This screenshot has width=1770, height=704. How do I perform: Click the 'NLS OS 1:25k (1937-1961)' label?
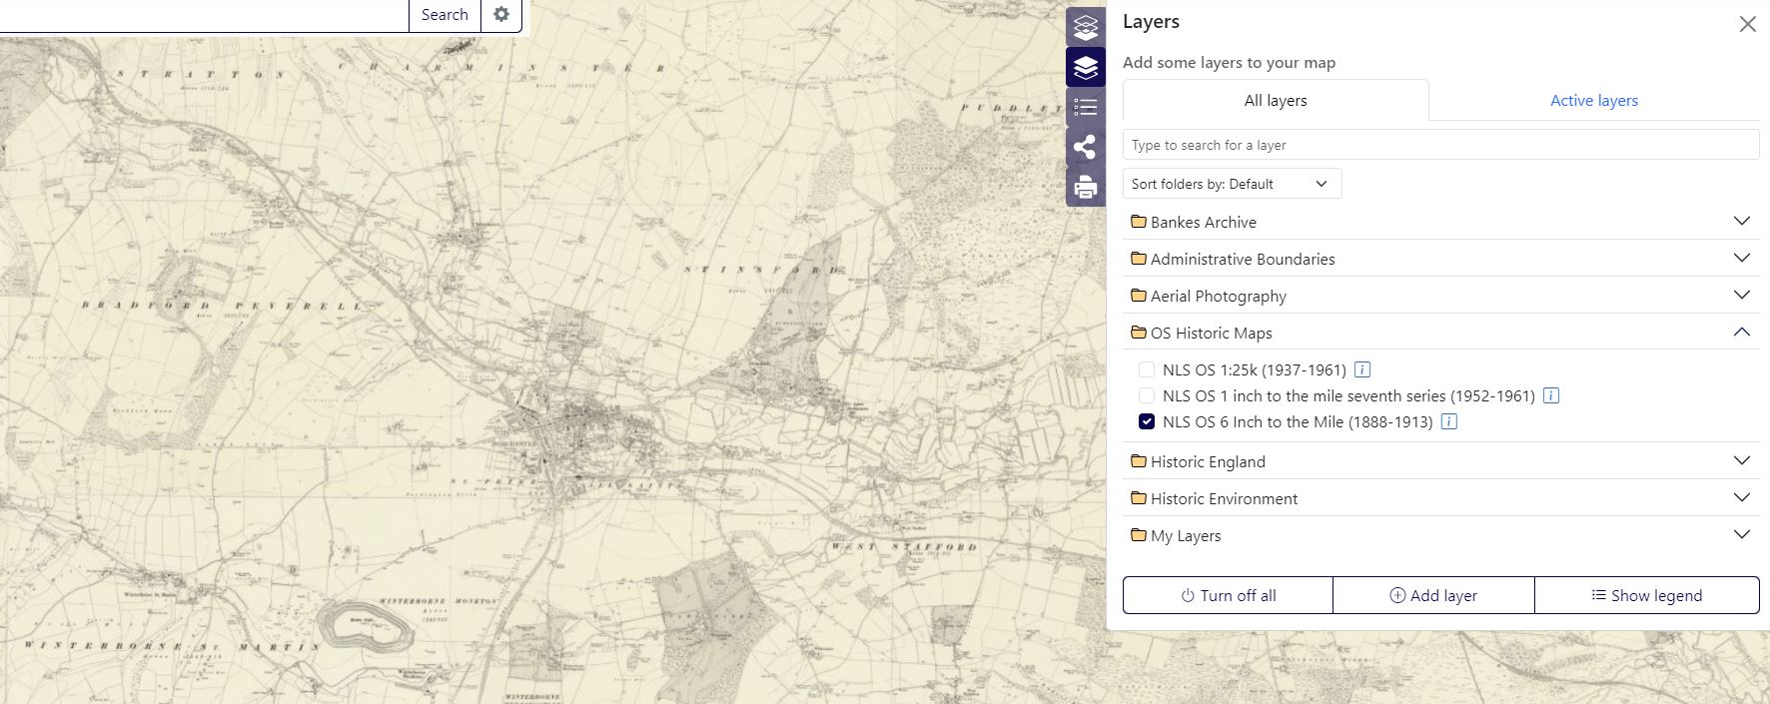[1255, 369]
